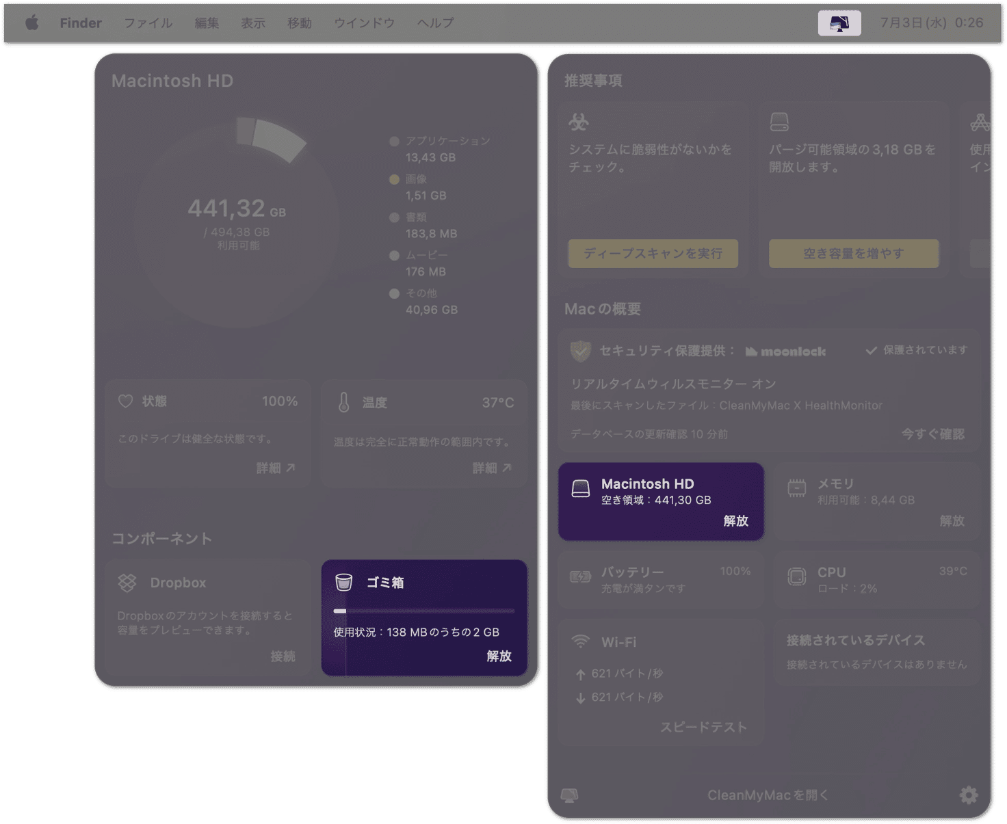Viewport: 1007px width, 824px height.
Task: Click the アプリケーション legend dot
Action: point(394,142)
